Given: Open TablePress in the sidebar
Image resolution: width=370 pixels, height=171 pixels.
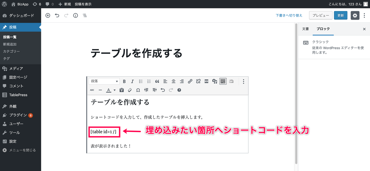Looking at the screenshot, I should (x=21, y=95).
